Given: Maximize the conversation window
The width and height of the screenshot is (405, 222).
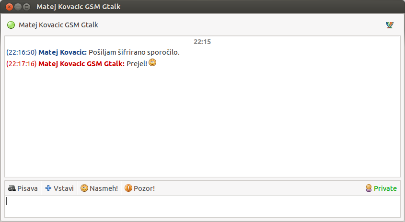Looking at the screenshot, I should click(26, 7).
